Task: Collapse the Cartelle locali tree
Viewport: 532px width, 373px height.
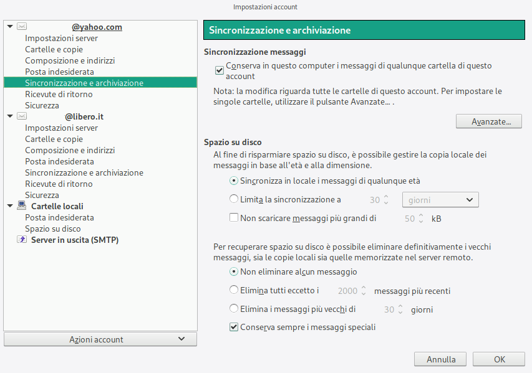Action: pos(10,205)
